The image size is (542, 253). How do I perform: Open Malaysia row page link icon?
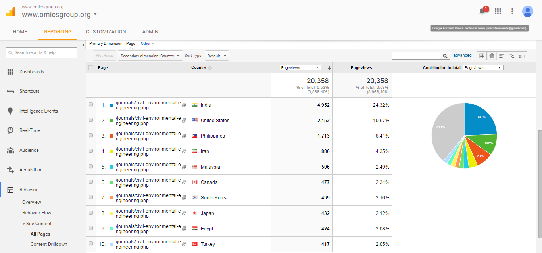(184, 167)
